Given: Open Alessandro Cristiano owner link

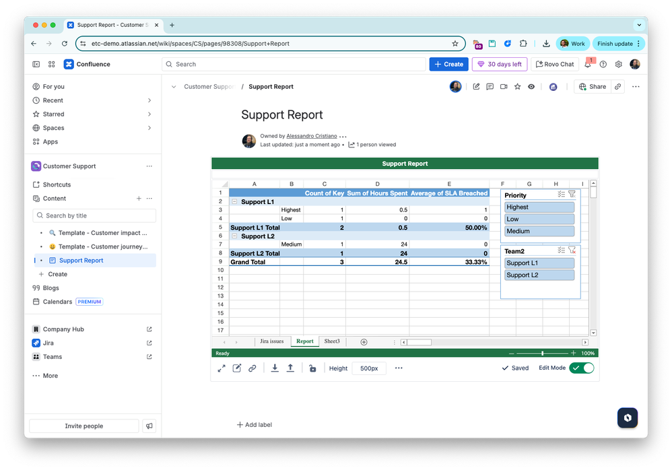Looking at the screenshot, I should click(312, 136).
